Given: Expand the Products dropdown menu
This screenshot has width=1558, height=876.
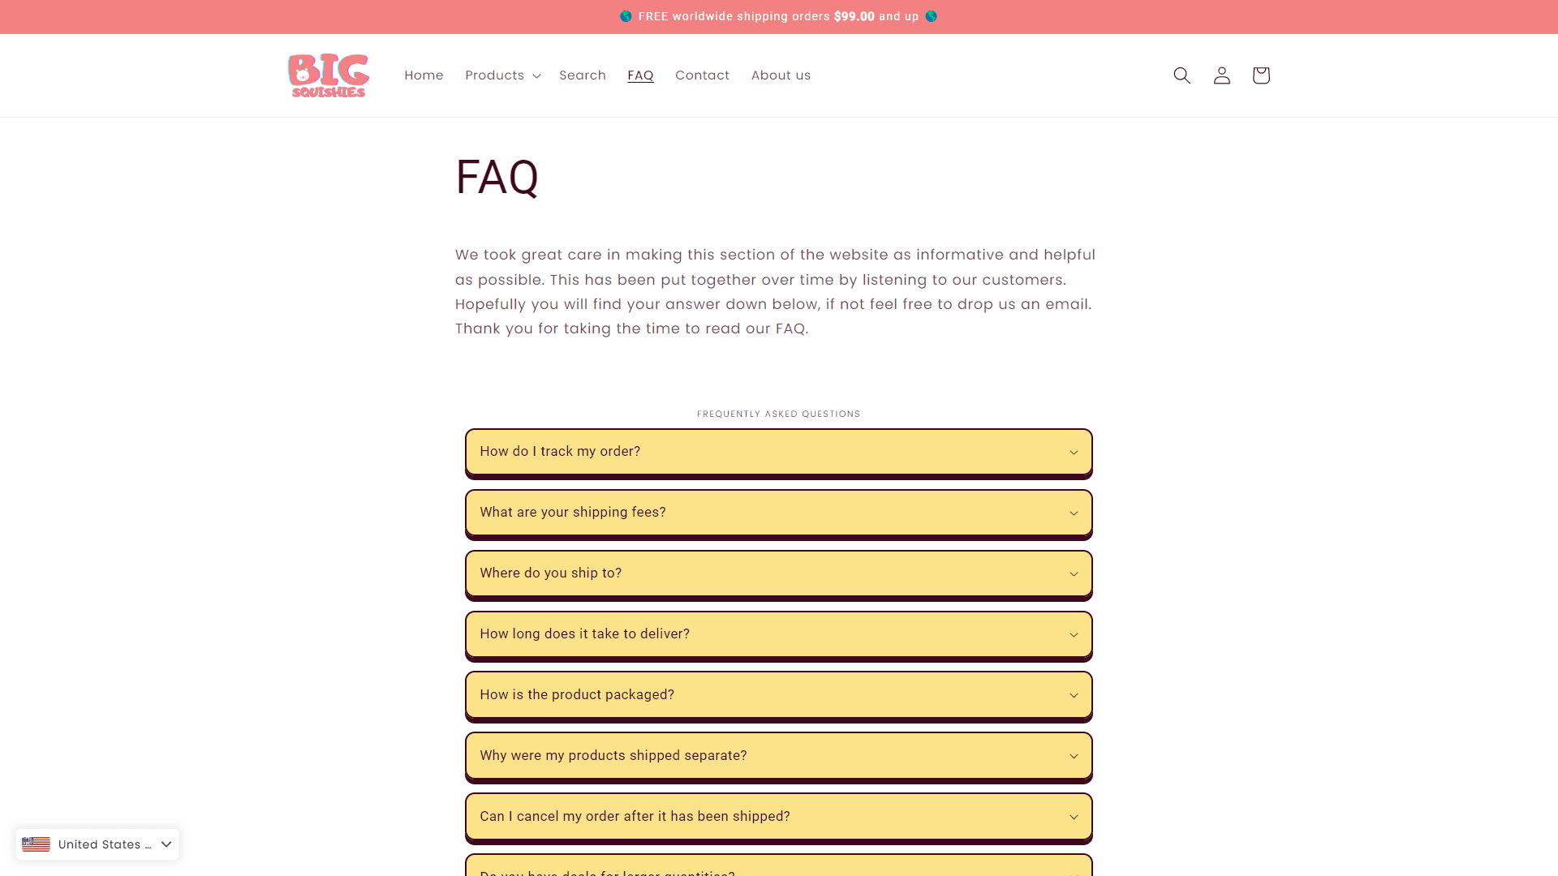Looking at the screenshot, I should (502, 75).
